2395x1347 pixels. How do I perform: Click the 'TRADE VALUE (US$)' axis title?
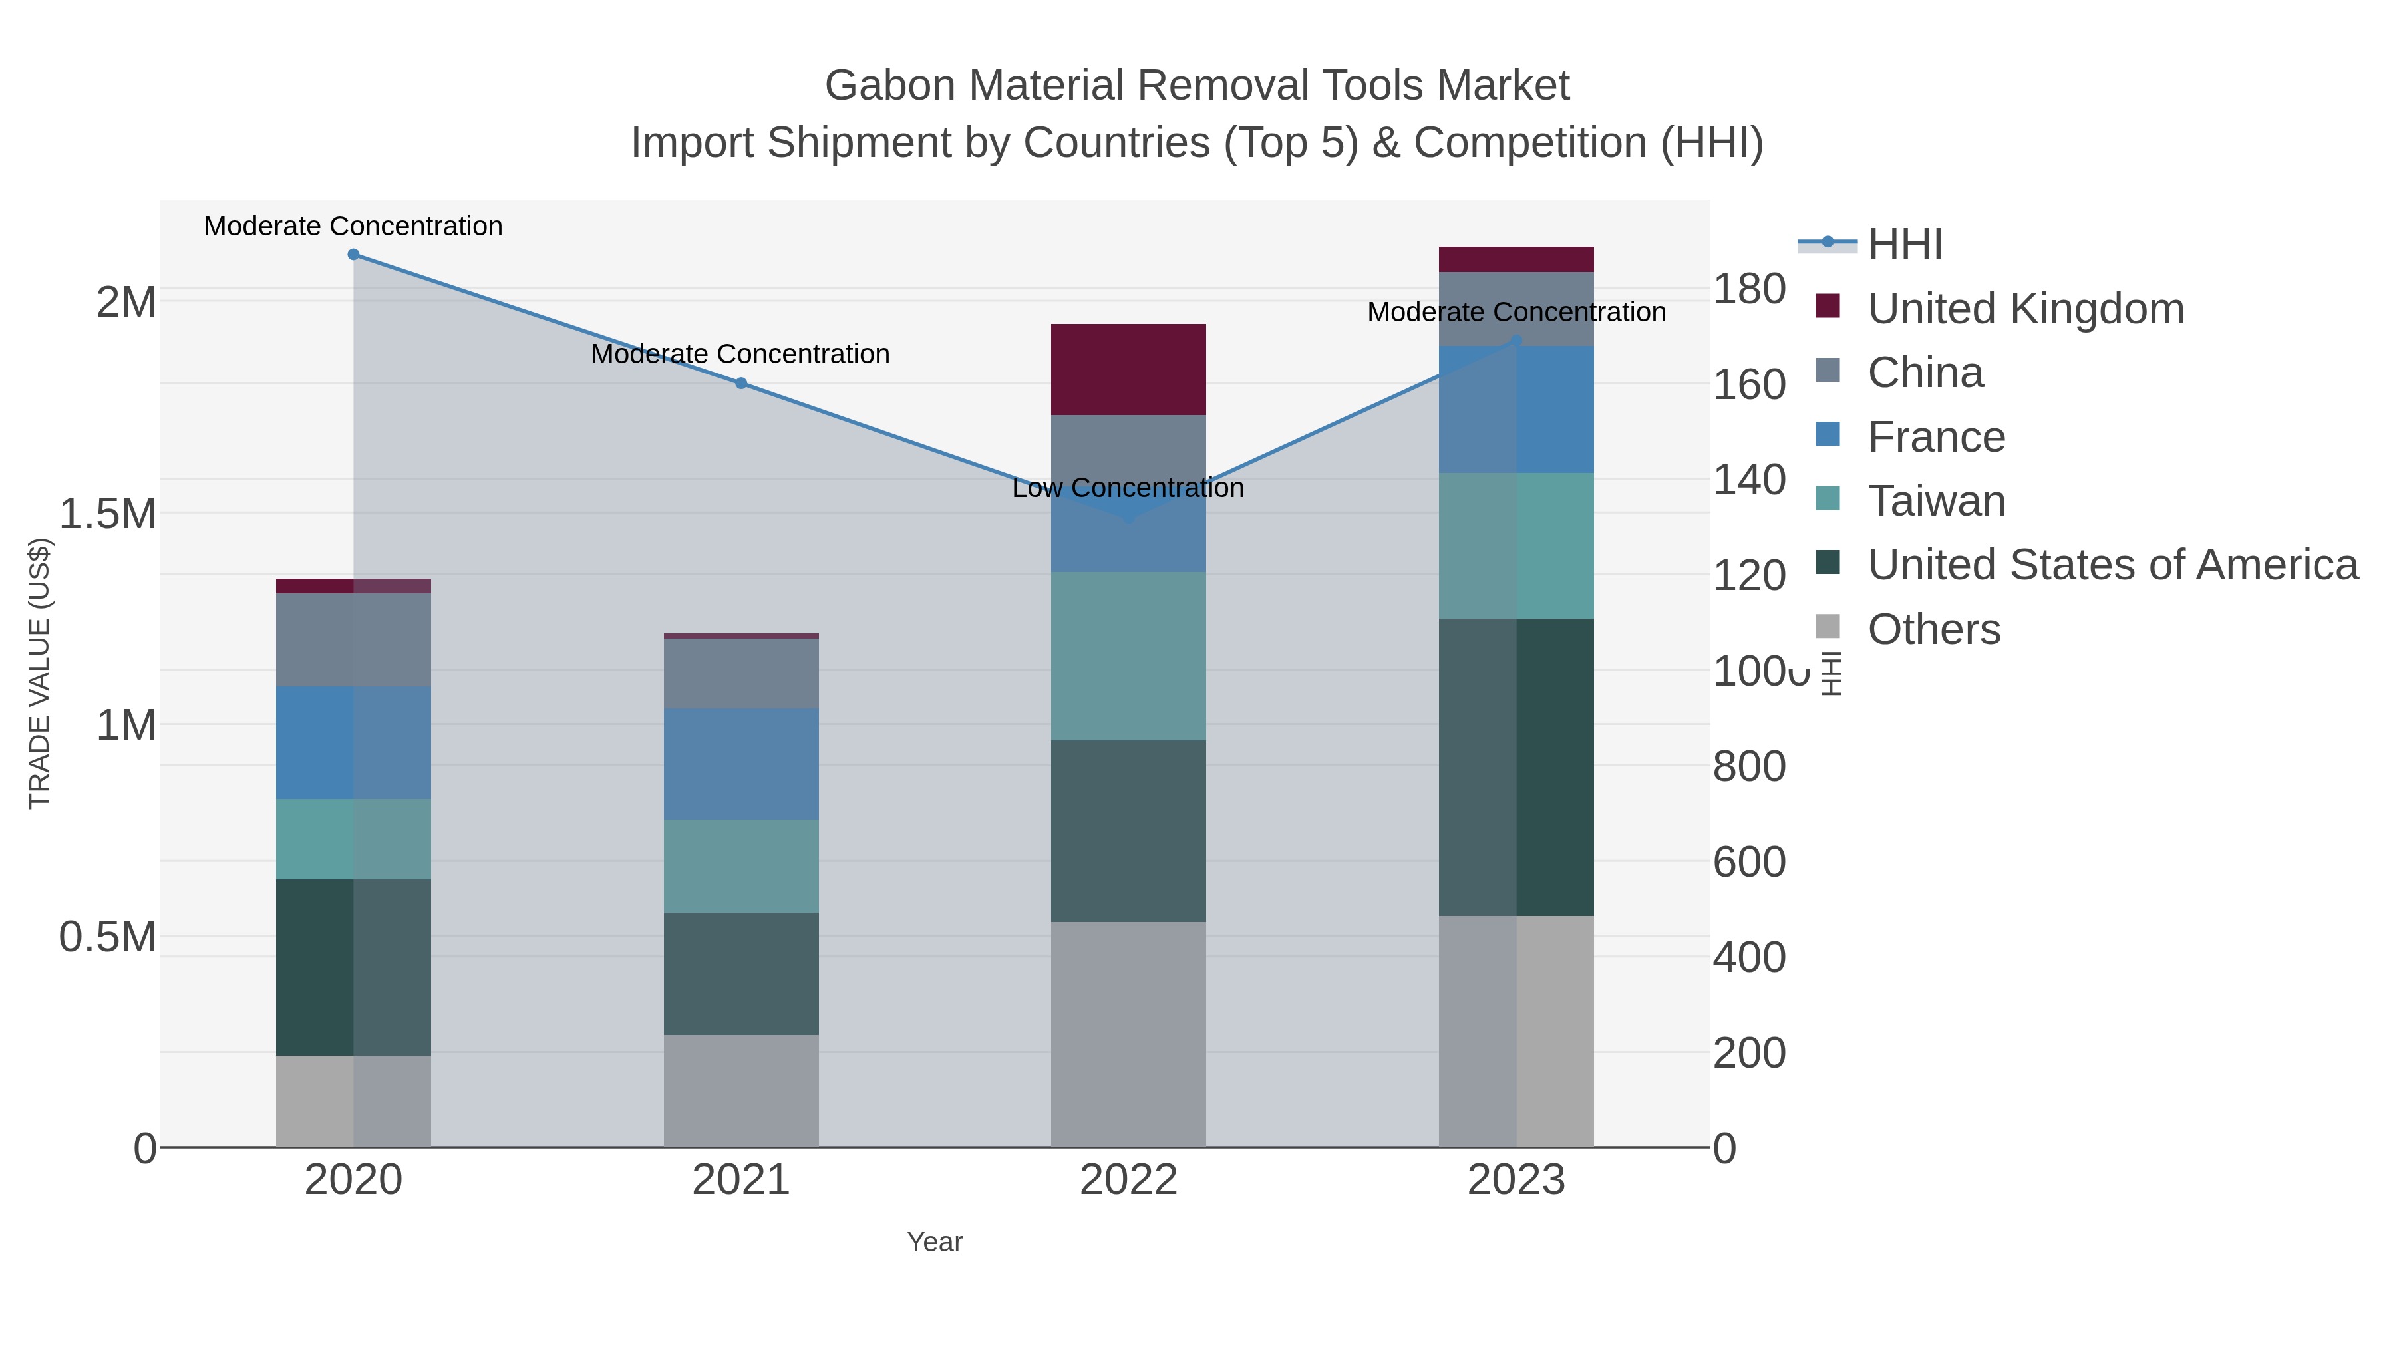(x=39, y=673)
